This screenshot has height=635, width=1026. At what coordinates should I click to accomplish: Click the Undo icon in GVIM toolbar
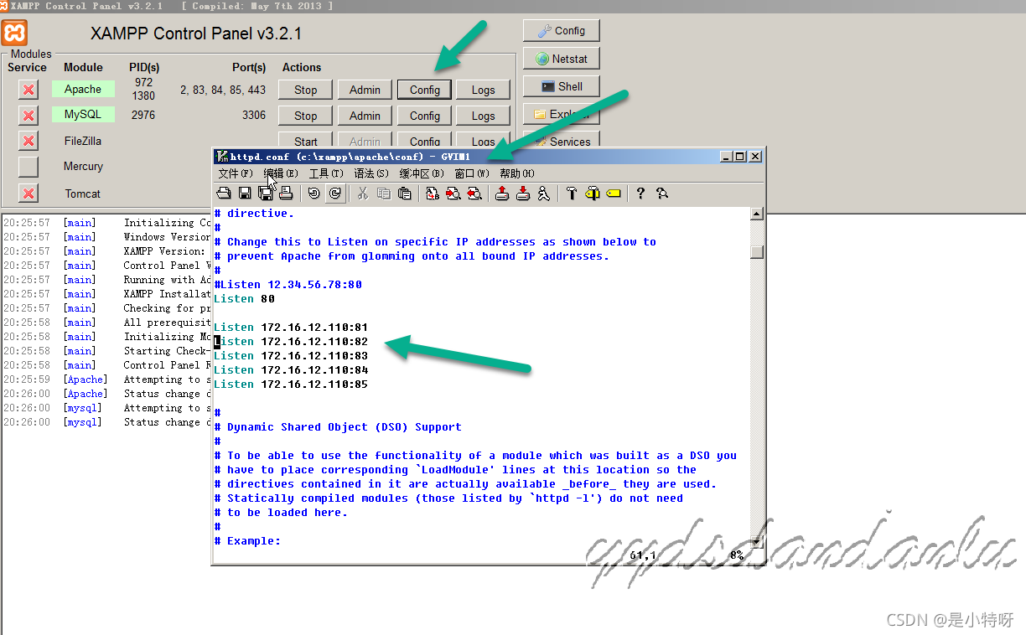pos(313,194)
